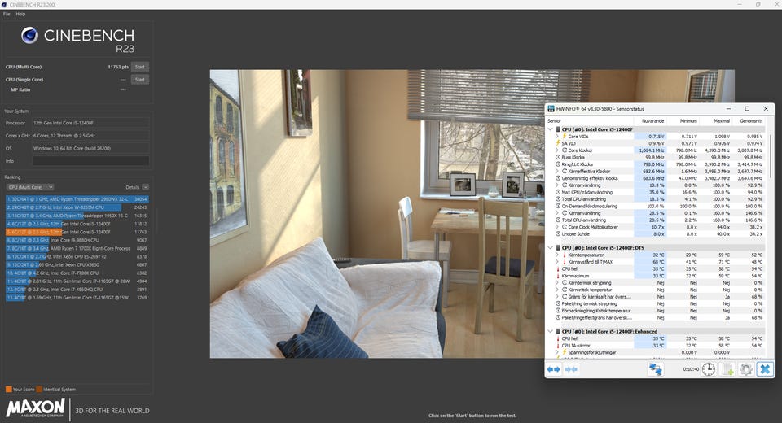The image size is (782, 423).
Task: Collapse the Intel Core i5-12400F: Enhanced group
Action: coord(551,331)
